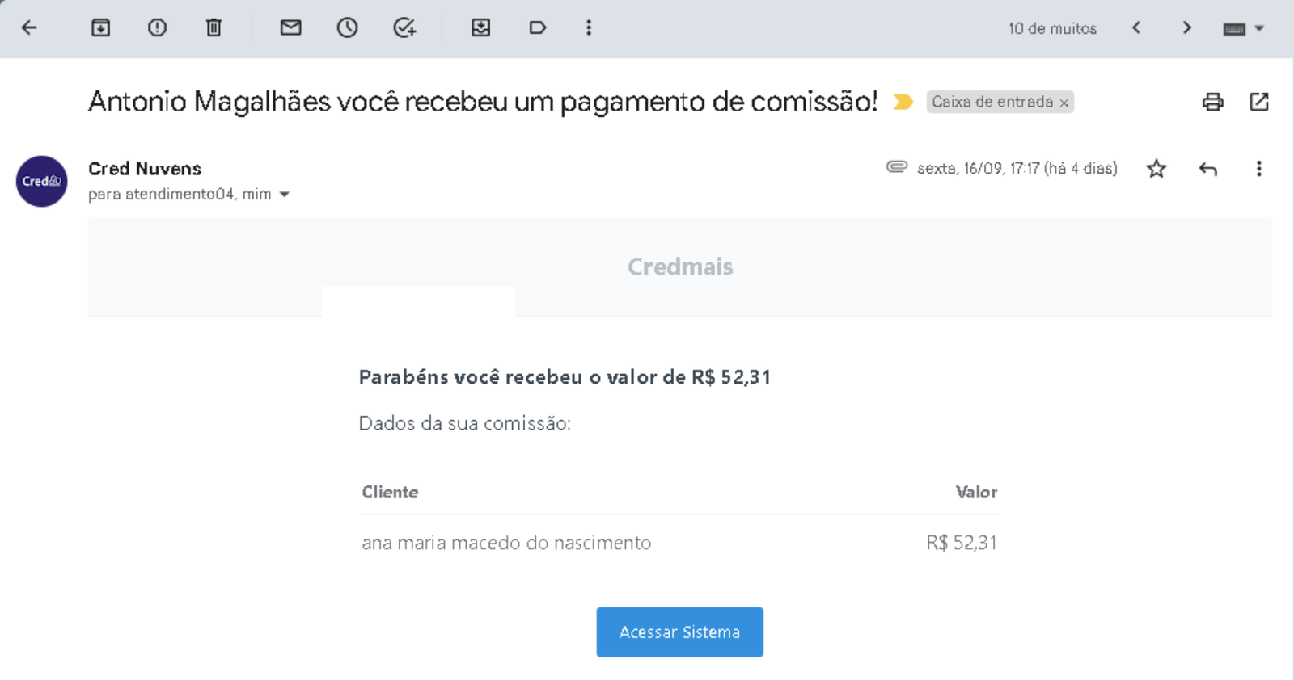The image size is (1294, 680).
Task: Click the Acessar Sistema button
Action: coord(679,632)
